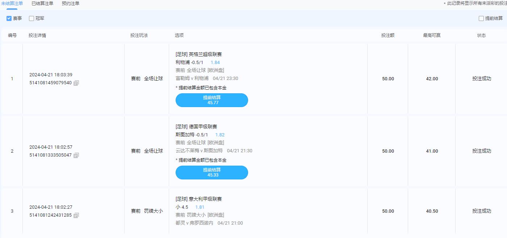The width and height of the screenshot is (507, 238).
Task: Click bet ID 5141081333505047
Action: click(x=50, y=155)
